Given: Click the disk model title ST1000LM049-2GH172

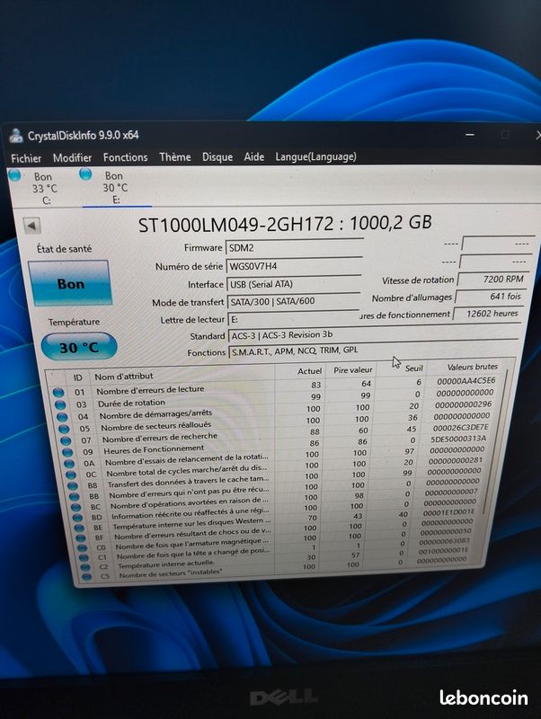Looking at the screenshot, I should [236, 225].
